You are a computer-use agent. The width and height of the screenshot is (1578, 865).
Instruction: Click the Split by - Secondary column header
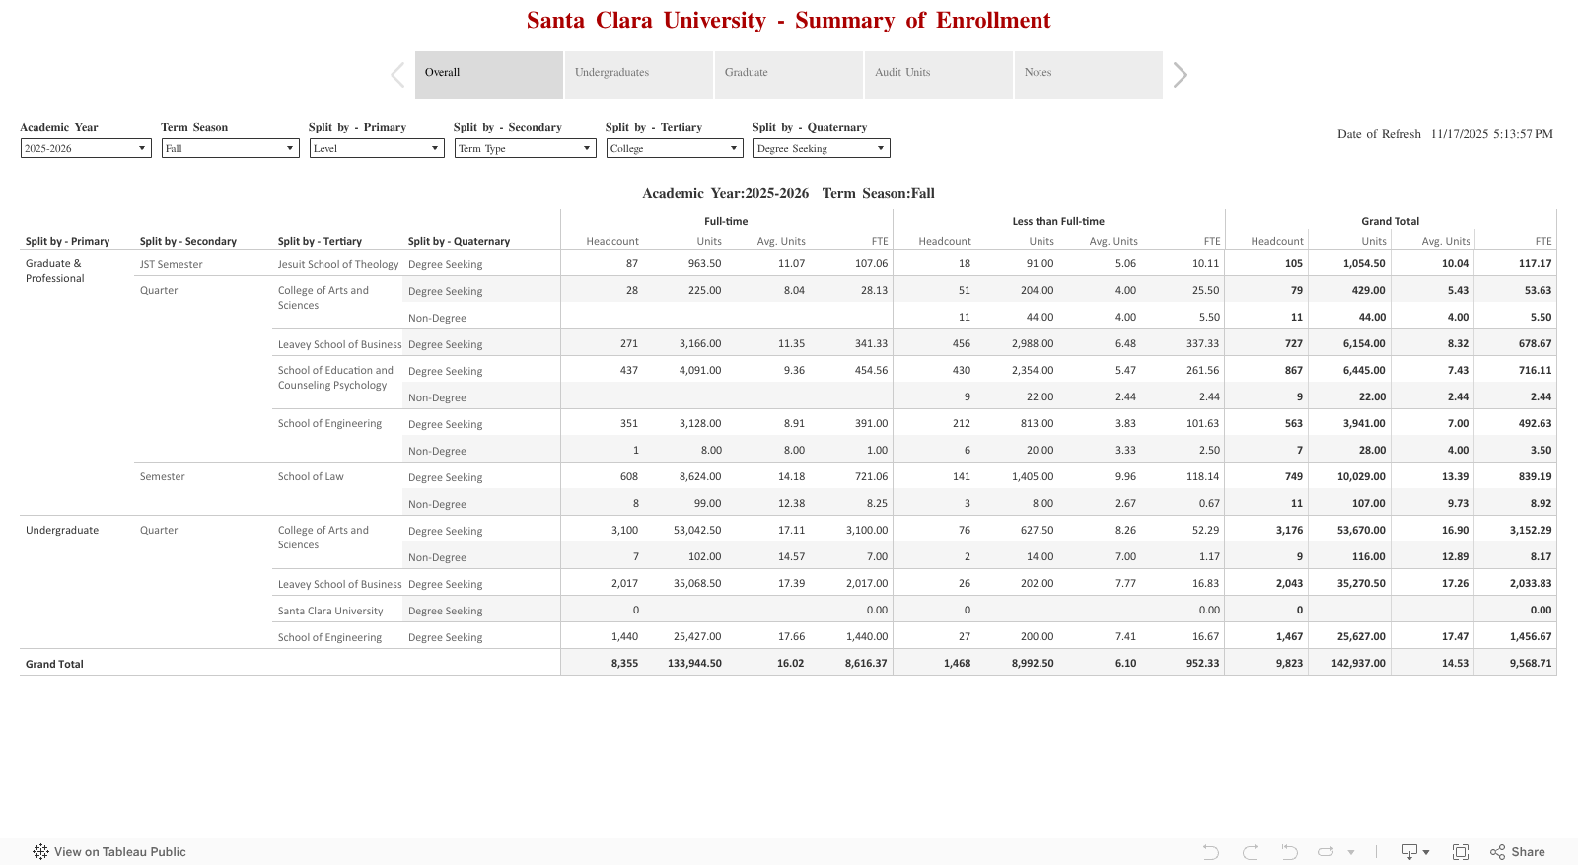tap(188, 241)
